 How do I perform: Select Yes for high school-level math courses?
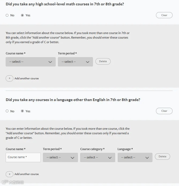23,15
